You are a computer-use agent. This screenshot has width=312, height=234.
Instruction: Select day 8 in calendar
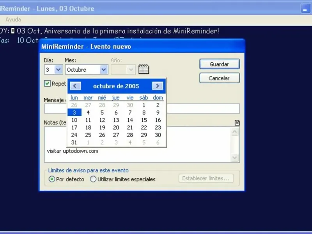click(x=144, y=113)
